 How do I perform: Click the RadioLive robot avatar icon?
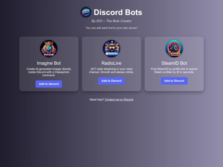point(111,49)
